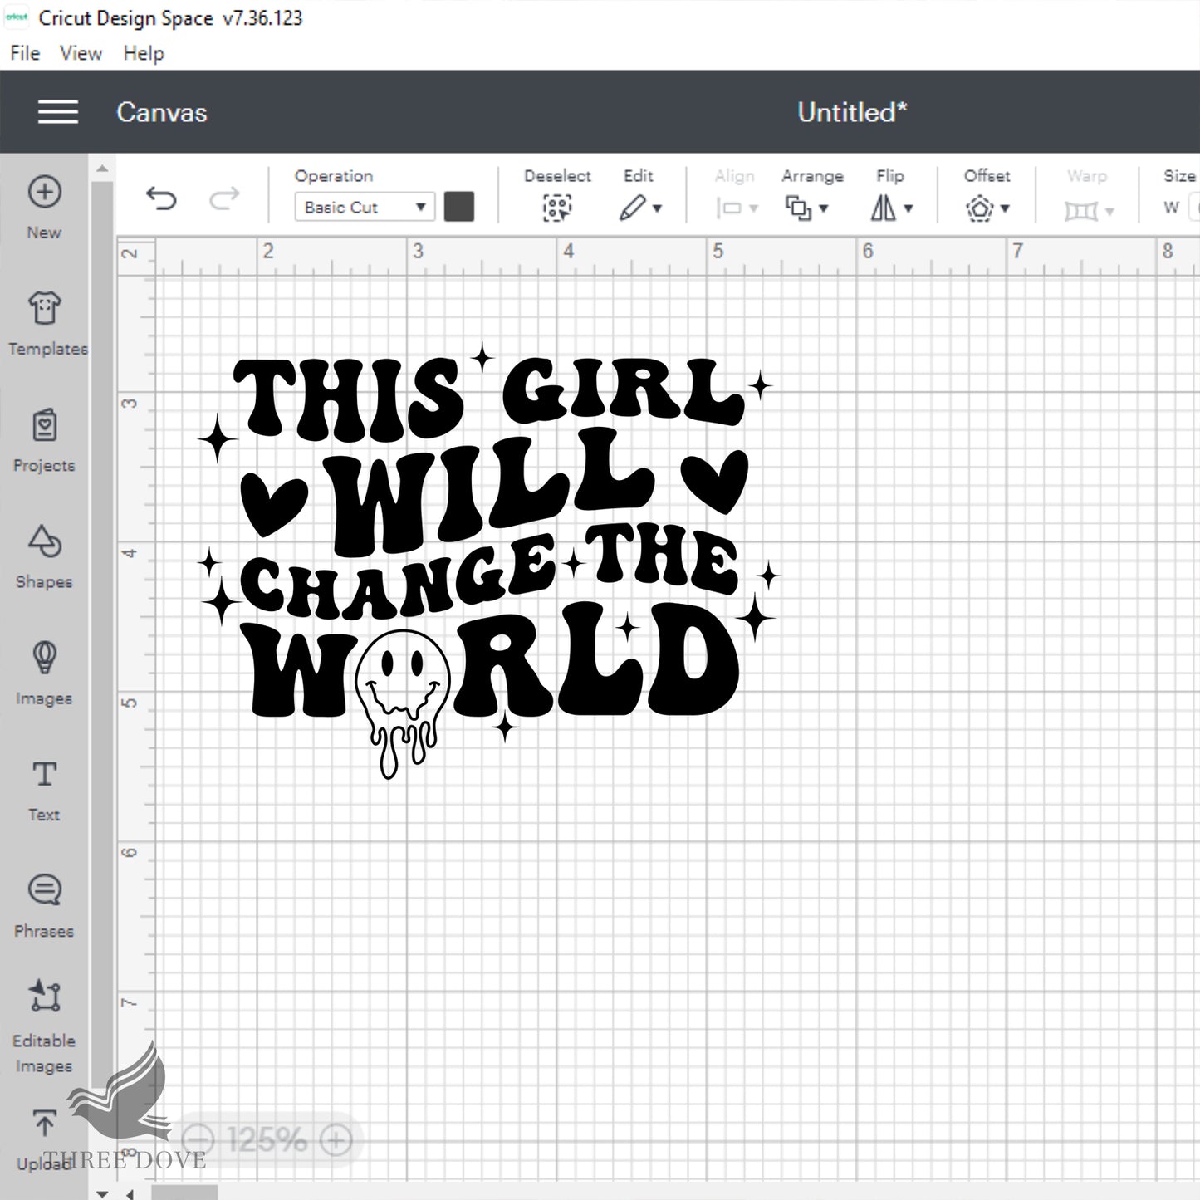Viewport: 1200px width, 1200px height.
Task: Open the Templates panel
Action: 45,323
